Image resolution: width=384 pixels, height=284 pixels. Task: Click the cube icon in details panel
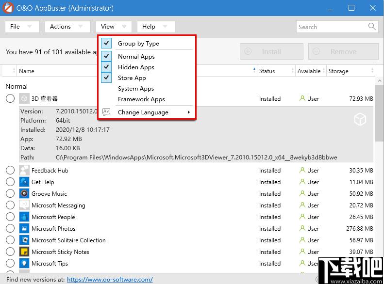360,119
